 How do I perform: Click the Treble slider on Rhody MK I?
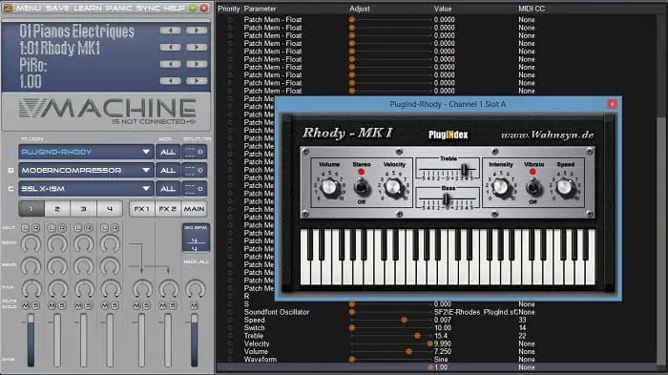point(464,170)
